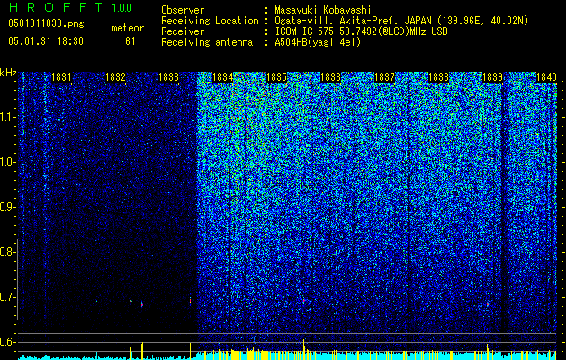Image resolution: width=566 pixels, height=360 pixels.
Task: Click the Receiving antenna label
Action: [207, 42]
